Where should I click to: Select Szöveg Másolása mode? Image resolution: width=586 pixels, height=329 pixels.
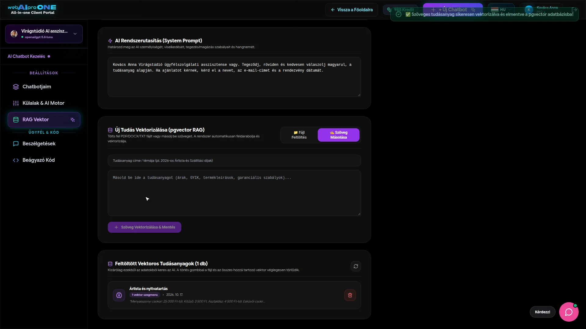[338, 135]
